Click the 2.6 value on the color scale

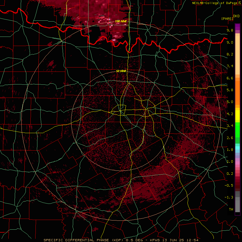[230, 138]
